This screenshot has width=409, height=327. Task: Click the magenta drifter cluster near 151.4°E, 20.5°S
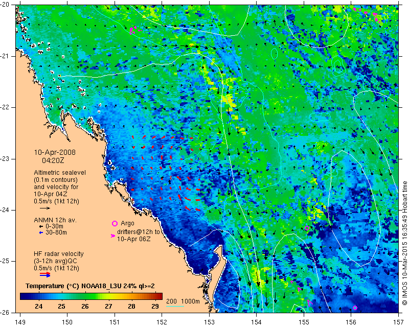click(134, 30)
